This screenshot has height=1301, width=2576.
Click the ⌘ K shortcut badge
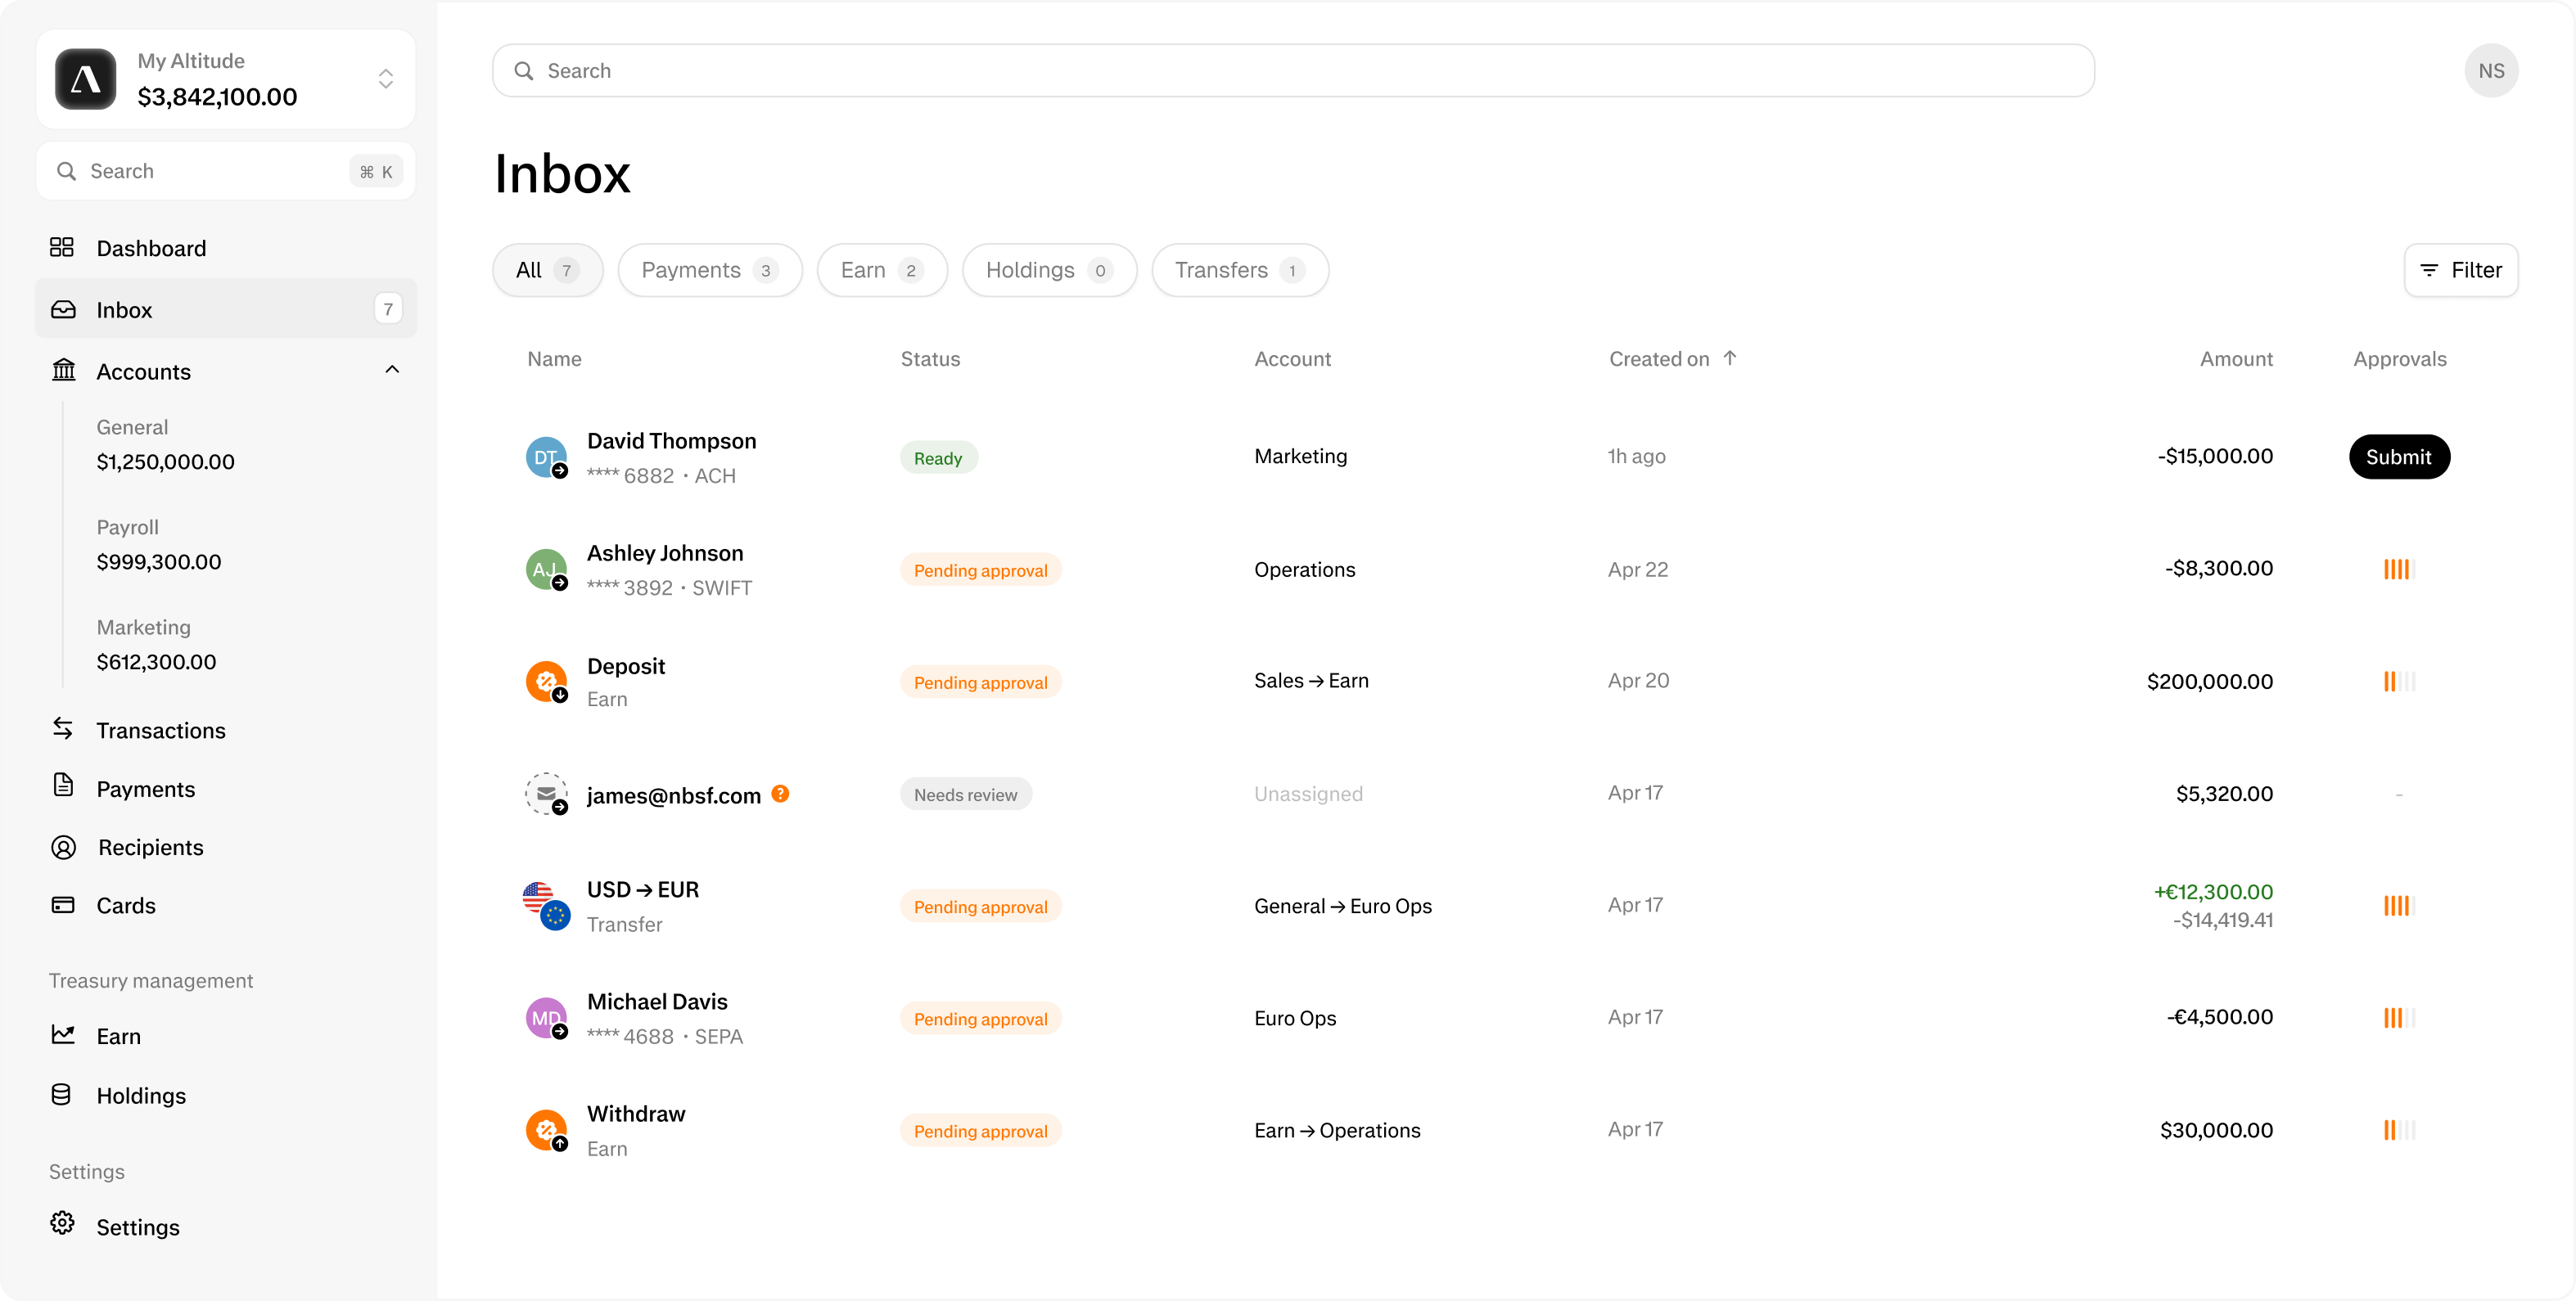pos(376,172)
